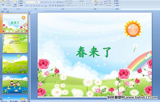Choose Shape Fill color option

click(x=108, y=1)
